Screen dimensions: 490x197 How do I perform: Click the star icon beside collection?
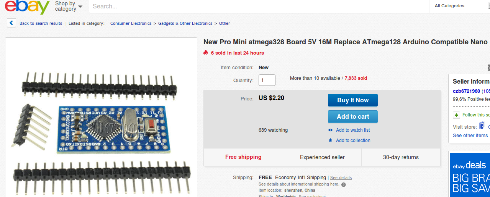pyautogui.click(x=331, y=140)
